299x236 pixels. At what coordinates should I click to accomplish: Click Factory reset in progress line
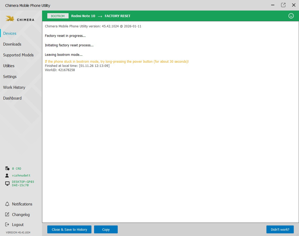click(65, 36)
